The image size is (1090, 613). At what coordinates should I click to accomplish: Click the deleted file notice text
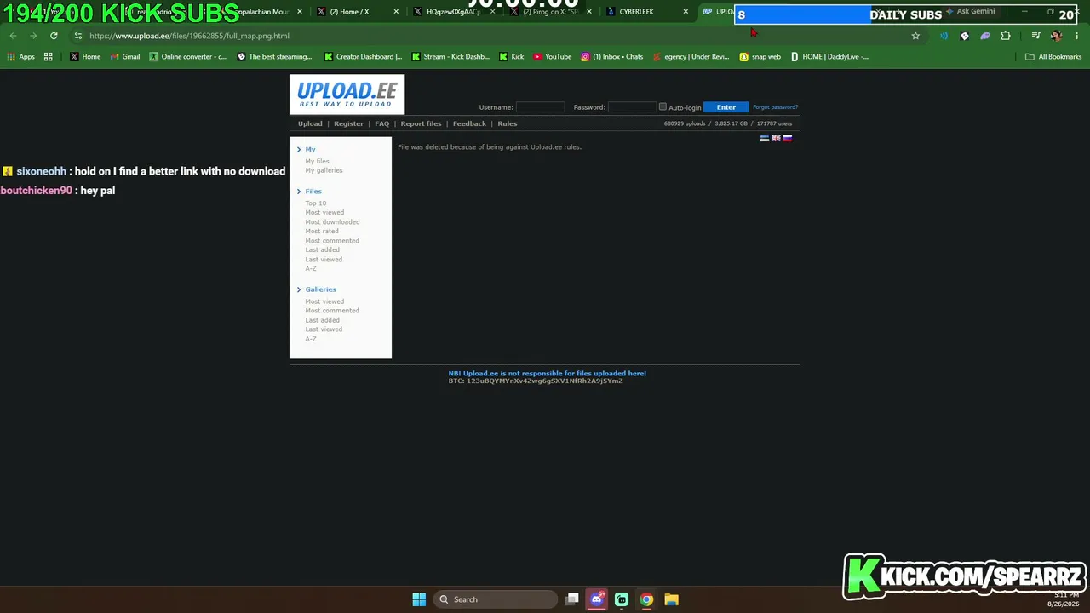click(x=490, y=147)
